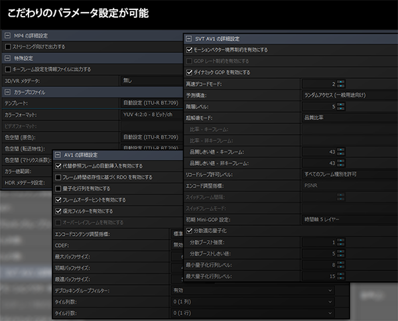Collapse the カラープロファイル section
The height and width of the screenshot is (321, 398).
coord(8,92)
